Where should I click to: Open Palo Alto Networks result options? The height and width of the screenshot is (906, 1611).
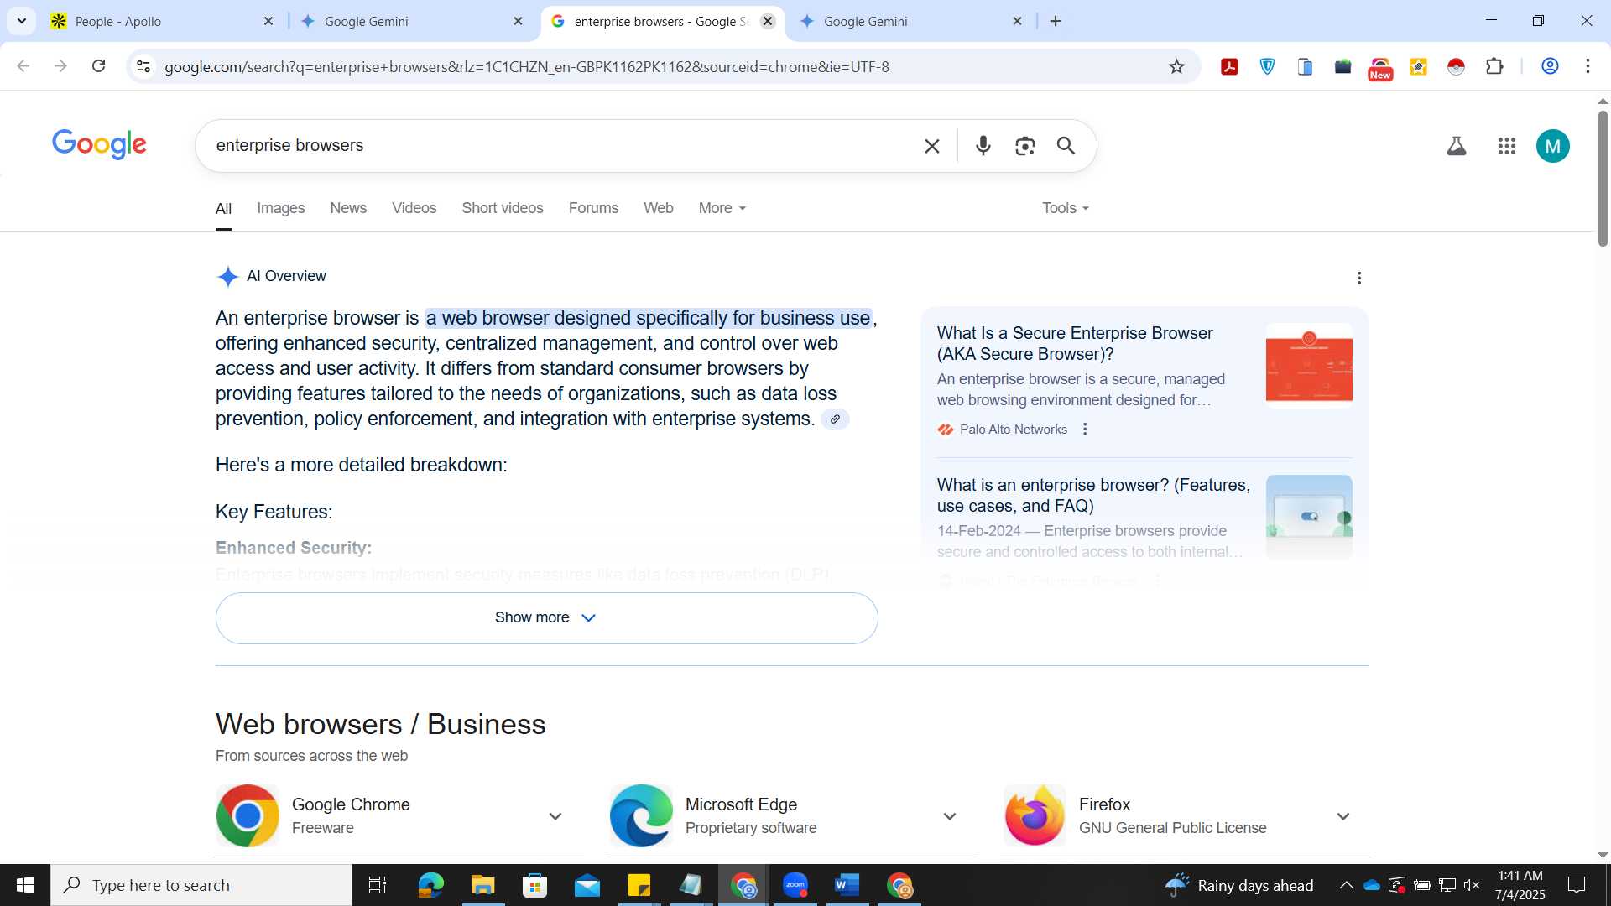point(1085,430)
